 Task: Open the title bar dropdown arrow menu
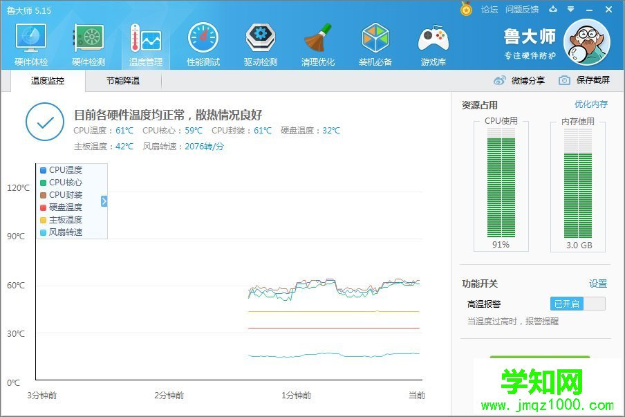pyautogui.click(x=570, y=9)
